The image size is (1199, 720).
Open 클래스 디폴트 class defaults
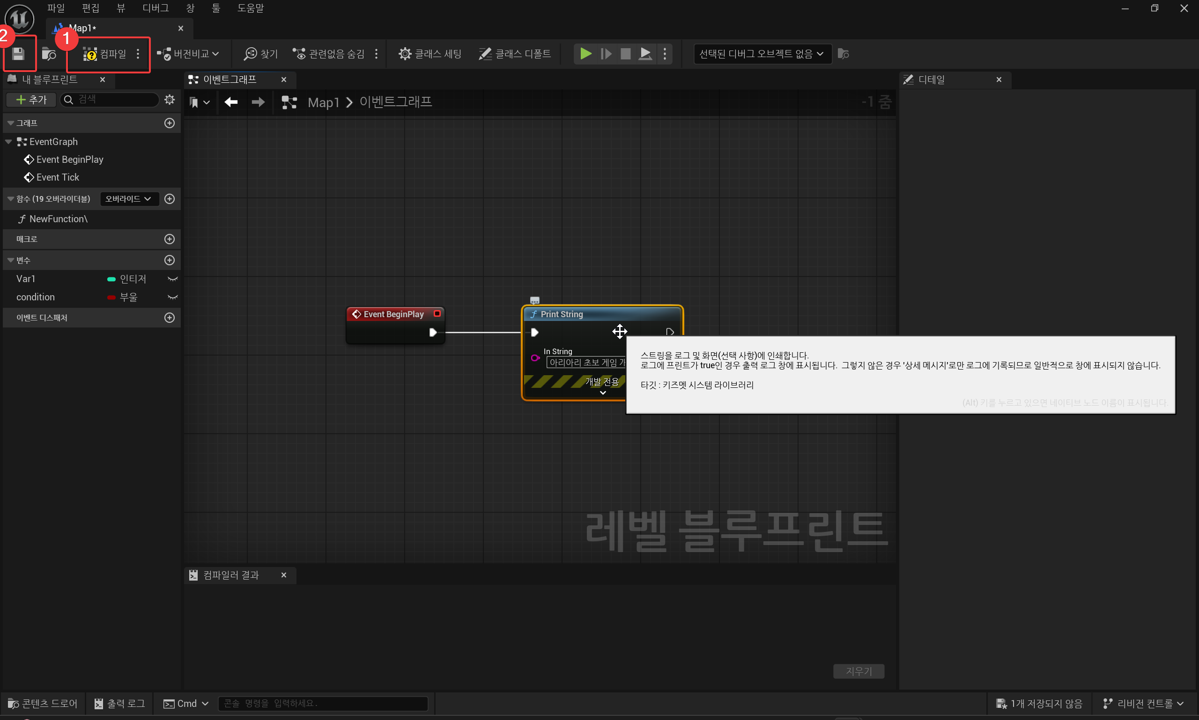coord(515,54)
